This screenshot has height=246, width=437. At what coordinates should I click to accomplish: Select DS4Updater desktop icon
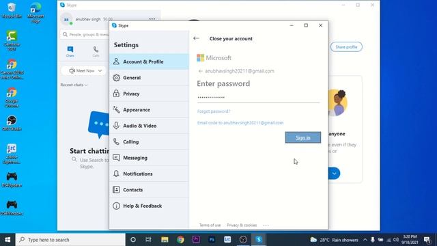pyautogui.click(x=12, y=179)
